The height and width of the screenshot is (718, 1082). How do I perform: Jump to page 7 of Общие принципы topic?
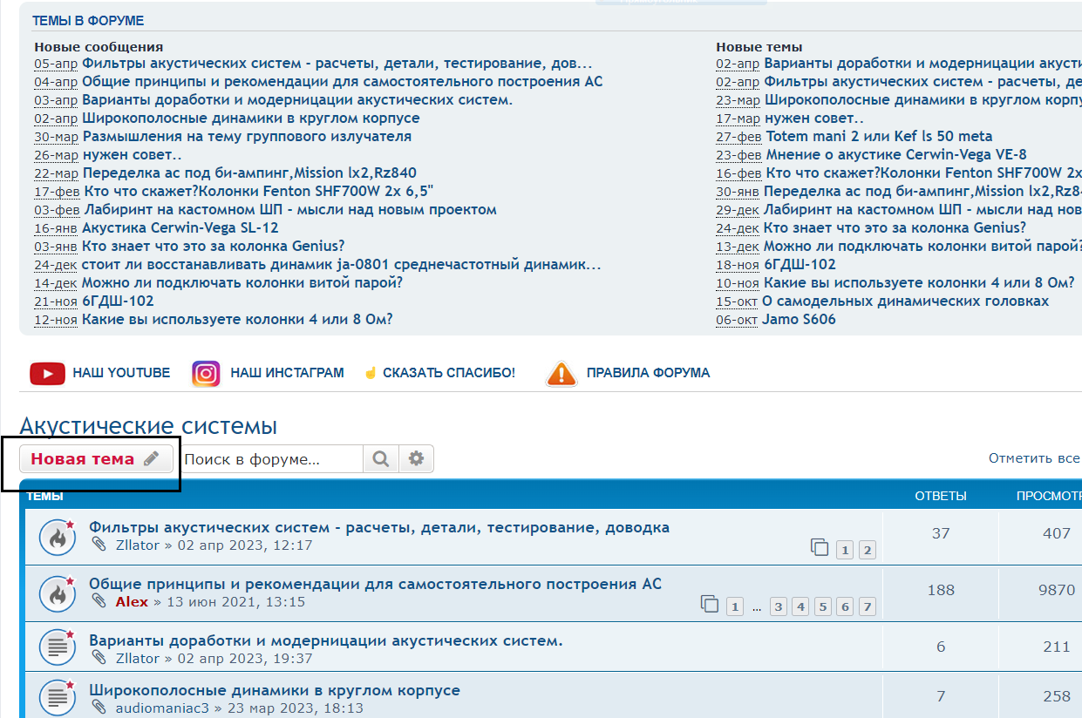867,606
